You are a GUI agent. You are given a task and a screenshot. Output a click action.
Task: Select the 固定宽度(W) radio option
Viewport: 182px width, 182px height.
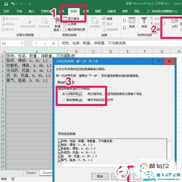click(x=72, y=100)
